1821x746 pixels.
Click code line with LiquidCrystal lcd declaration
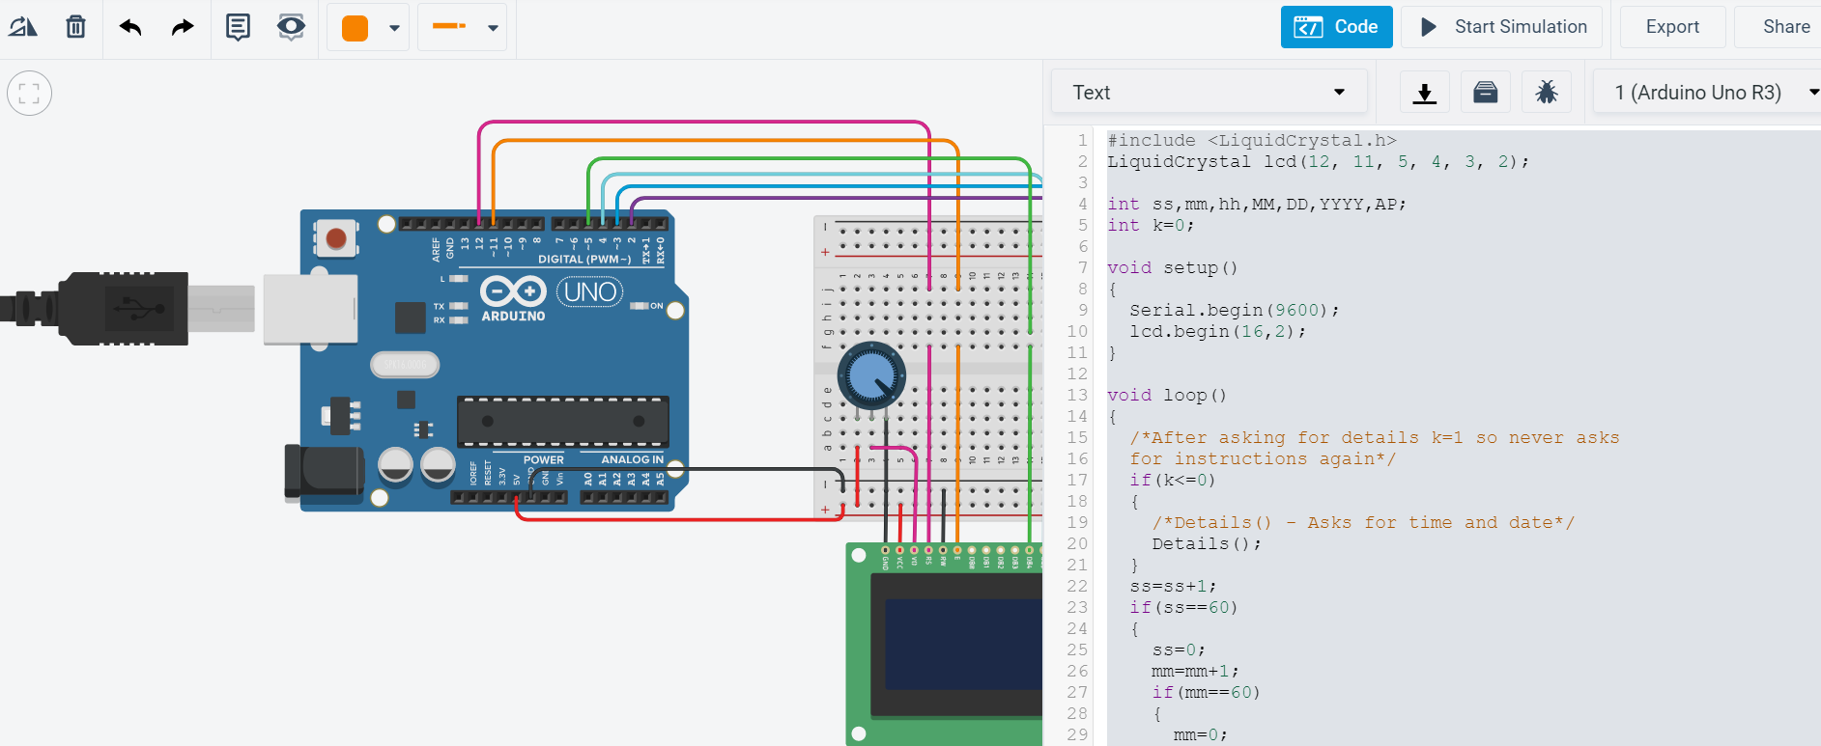coord(1318,161)
